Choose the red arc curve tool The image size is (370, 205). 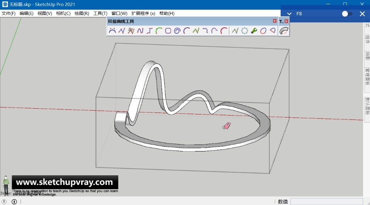[224, 31]
